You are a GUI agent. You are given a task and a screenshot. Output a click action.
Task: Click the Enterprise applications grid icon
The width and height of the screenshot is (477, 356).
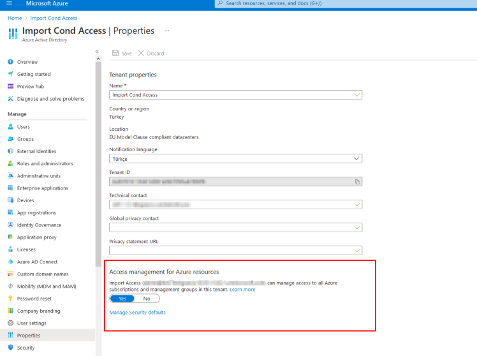point(10,188)
